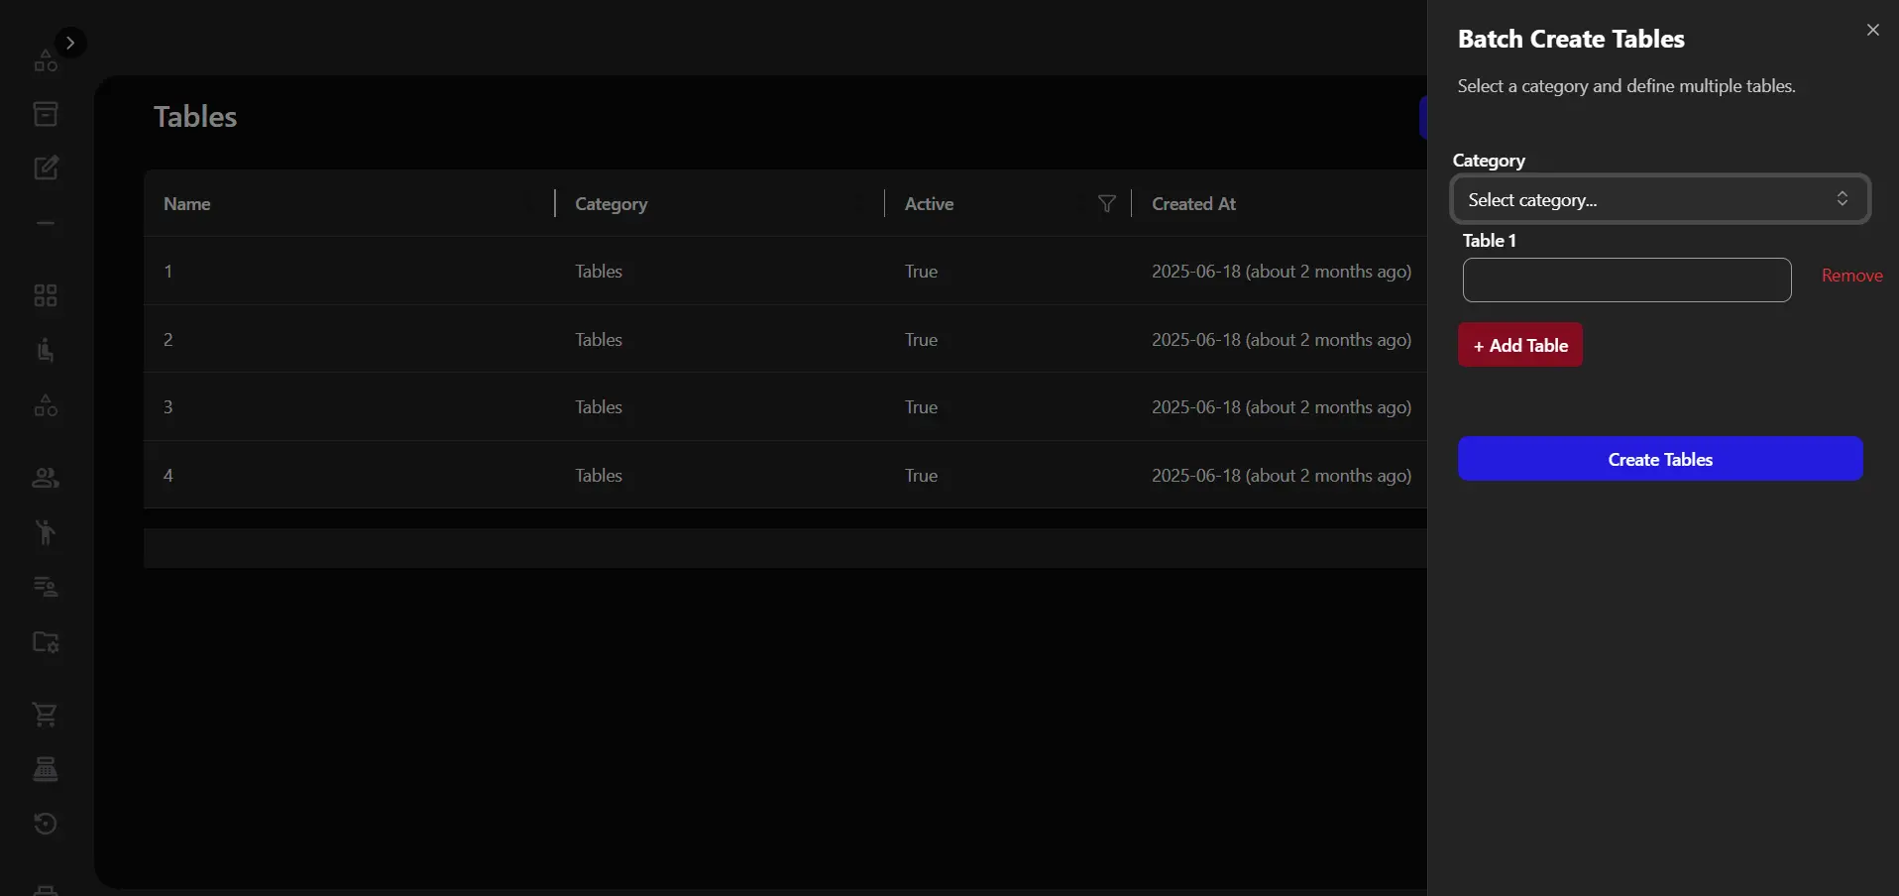Click the Table 1 name input field

pyautogui.click(x=1626, y=280)
